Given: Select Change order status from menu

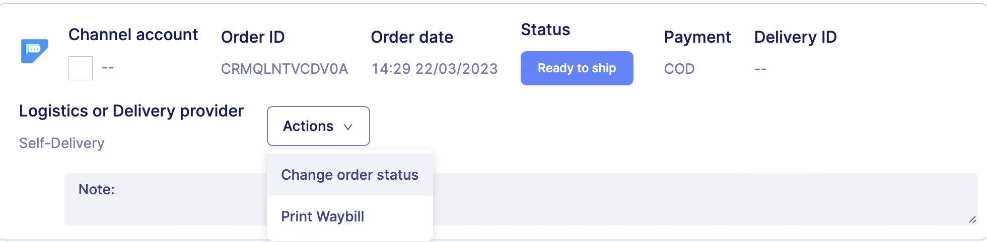Looking at the screenshot, I should point(349,175).
